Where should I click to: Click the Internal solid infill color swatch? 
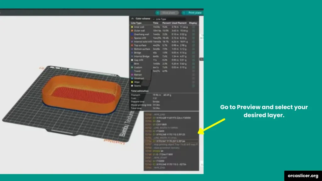coord(132,42)
